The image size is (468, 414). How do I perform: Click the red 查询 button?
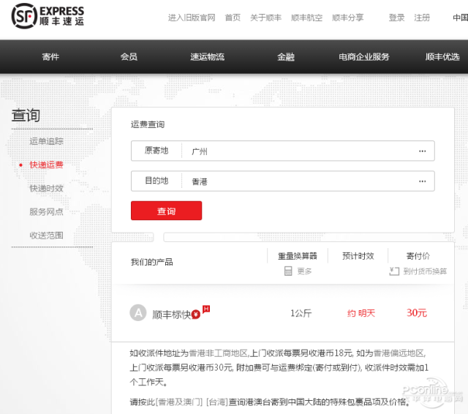[x=166, y=211]
